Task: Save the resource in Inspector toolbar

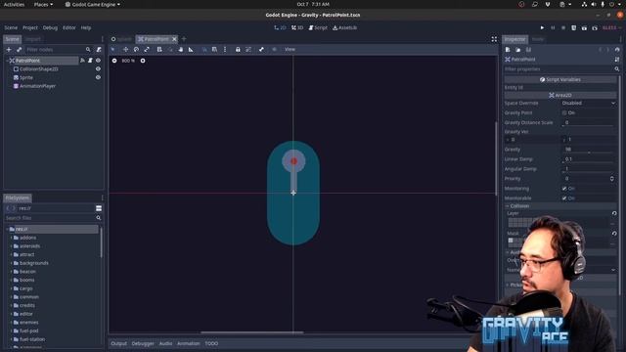Action: click(528, 50)
